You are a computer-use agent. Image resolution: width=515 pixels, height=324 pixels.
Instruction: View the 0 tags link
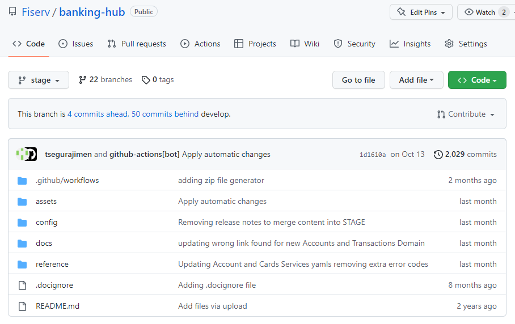click(x=158, y=80)
